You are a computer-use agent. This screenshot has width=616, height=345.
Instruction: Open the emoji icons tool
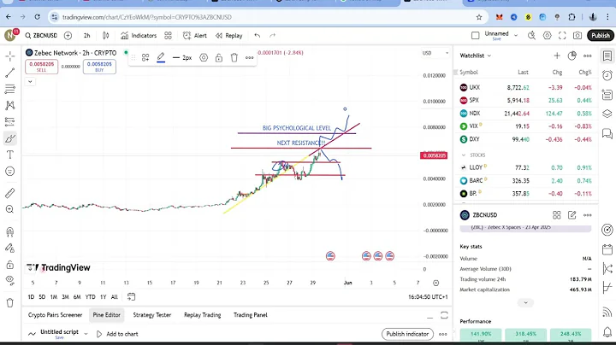click(x=10, y=172)
